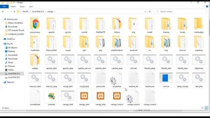Viewport: 210px width, 118px height.
Task: Click the Search xampp box
Action: 180,11
